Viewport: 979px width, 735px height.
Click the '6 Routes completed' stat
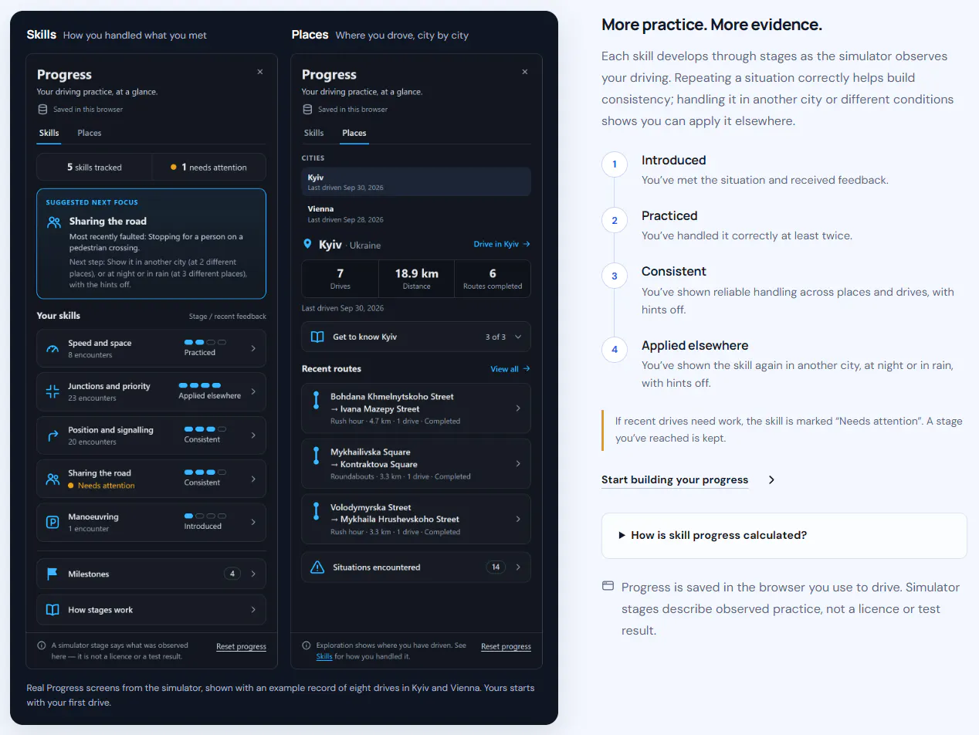click(493, 279)
